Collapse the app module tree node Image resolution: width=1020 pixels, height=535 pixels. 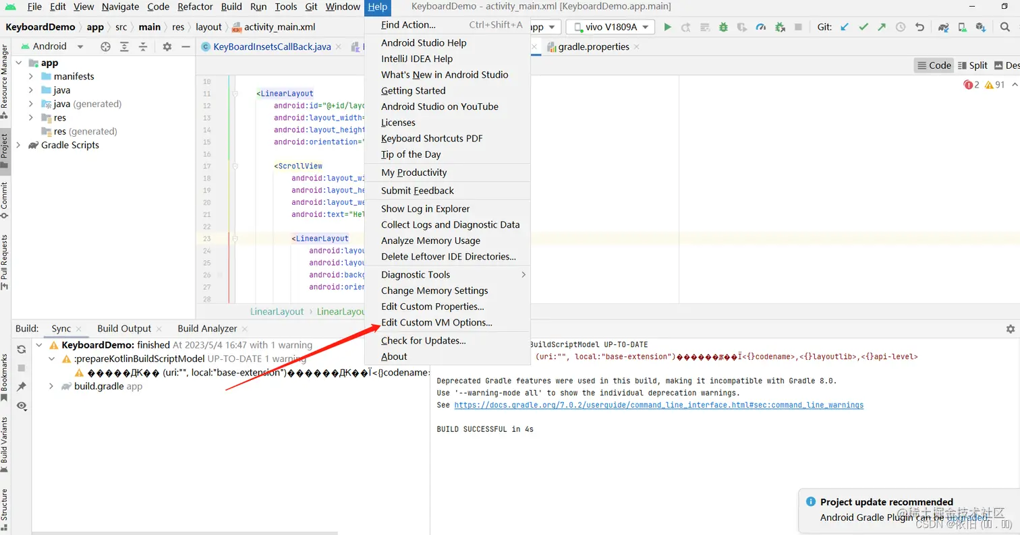(19, 63)
